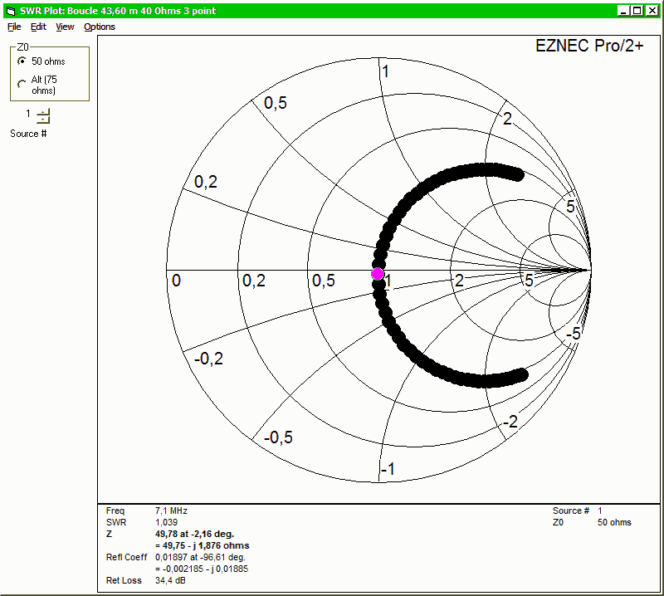Screen dimensions: 664x596
Task: Maximize the SWR Plot window
Action: pyautogui.click(x=637, y=11)
